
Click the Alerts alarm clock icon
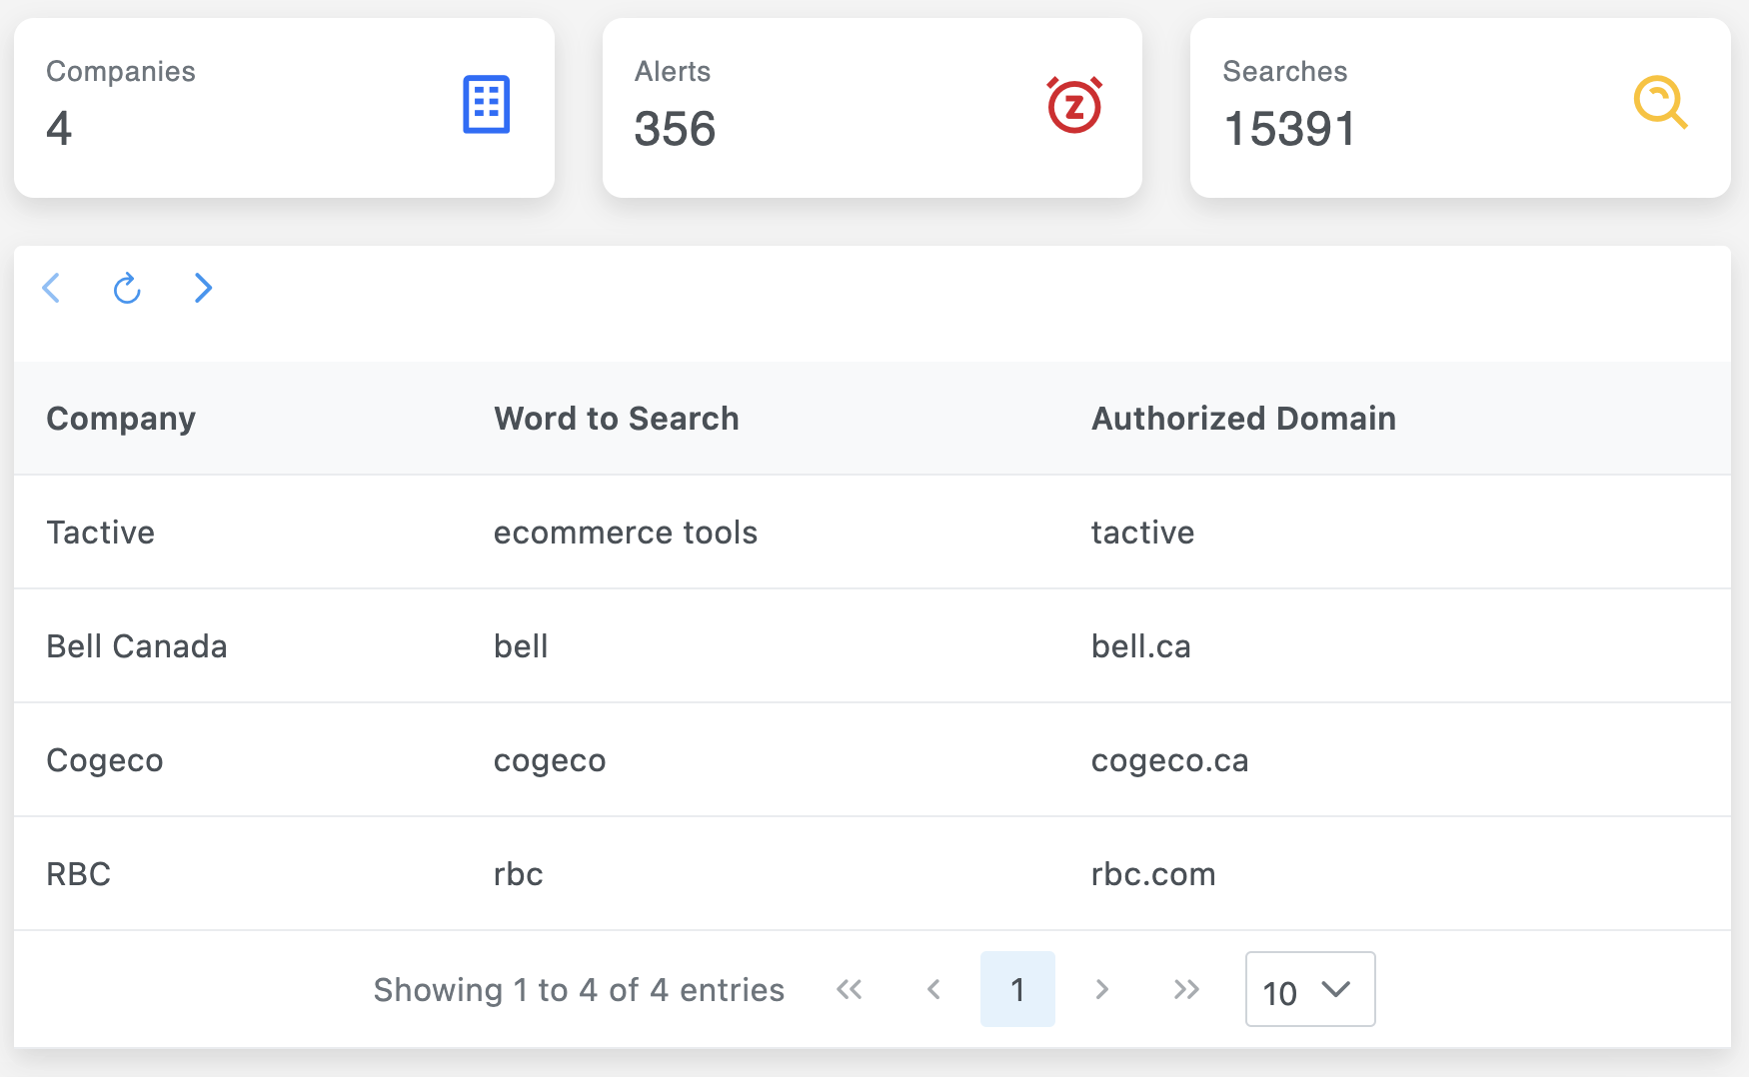point(1072,104)
